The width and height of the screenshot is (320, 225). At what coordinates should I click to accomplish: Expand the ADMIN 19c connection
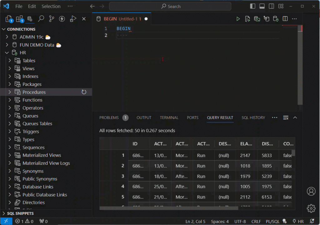(7, 37)
